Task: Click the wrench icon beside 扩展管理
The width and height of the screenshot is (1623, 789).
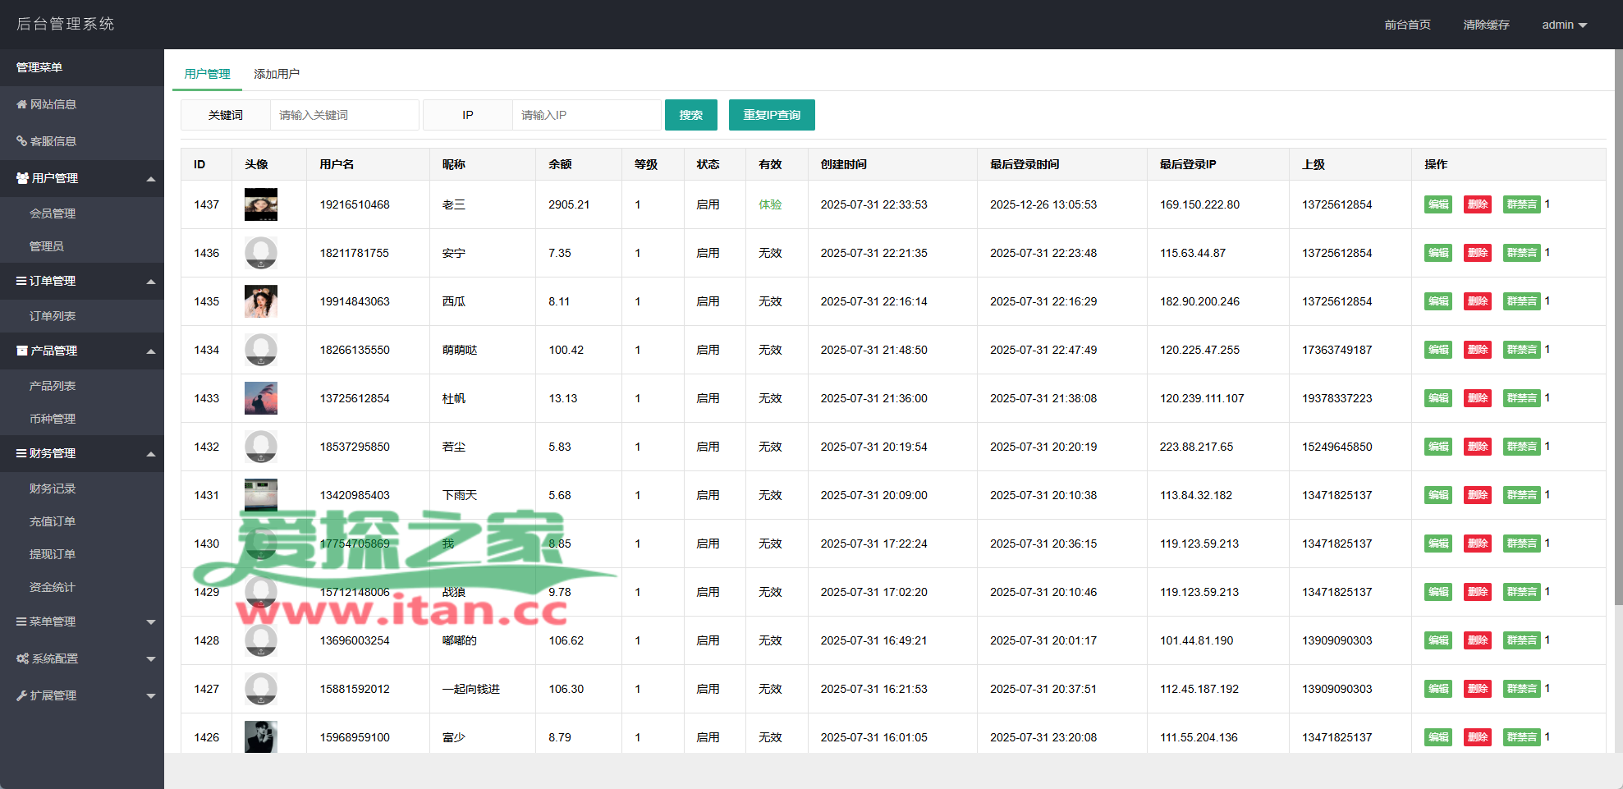Action: 21,695
